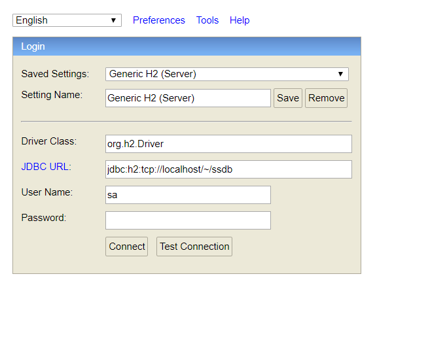
Task: Open the Tools link
Action: (x=207, y=20)
